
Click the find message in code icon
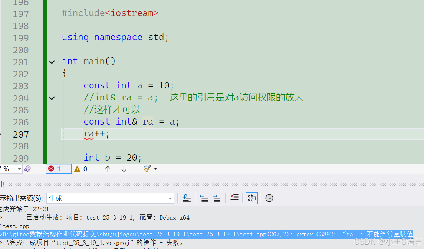click(187, 198)
